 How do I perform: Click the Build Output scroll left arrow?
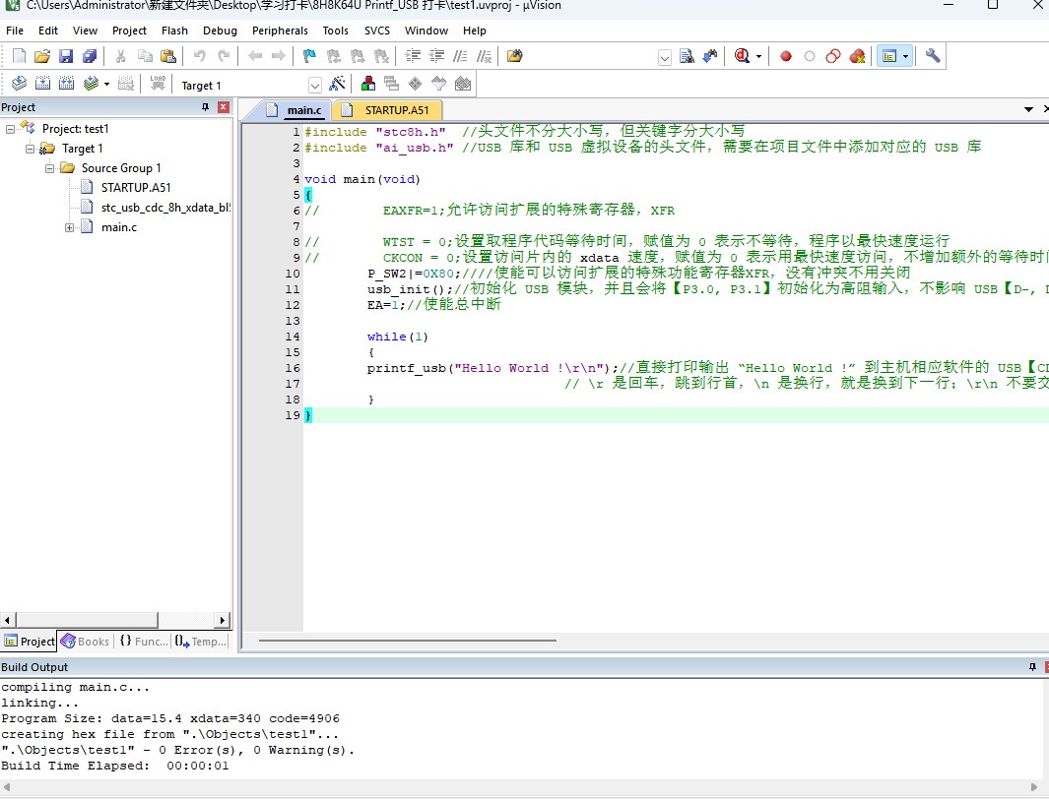7,787
